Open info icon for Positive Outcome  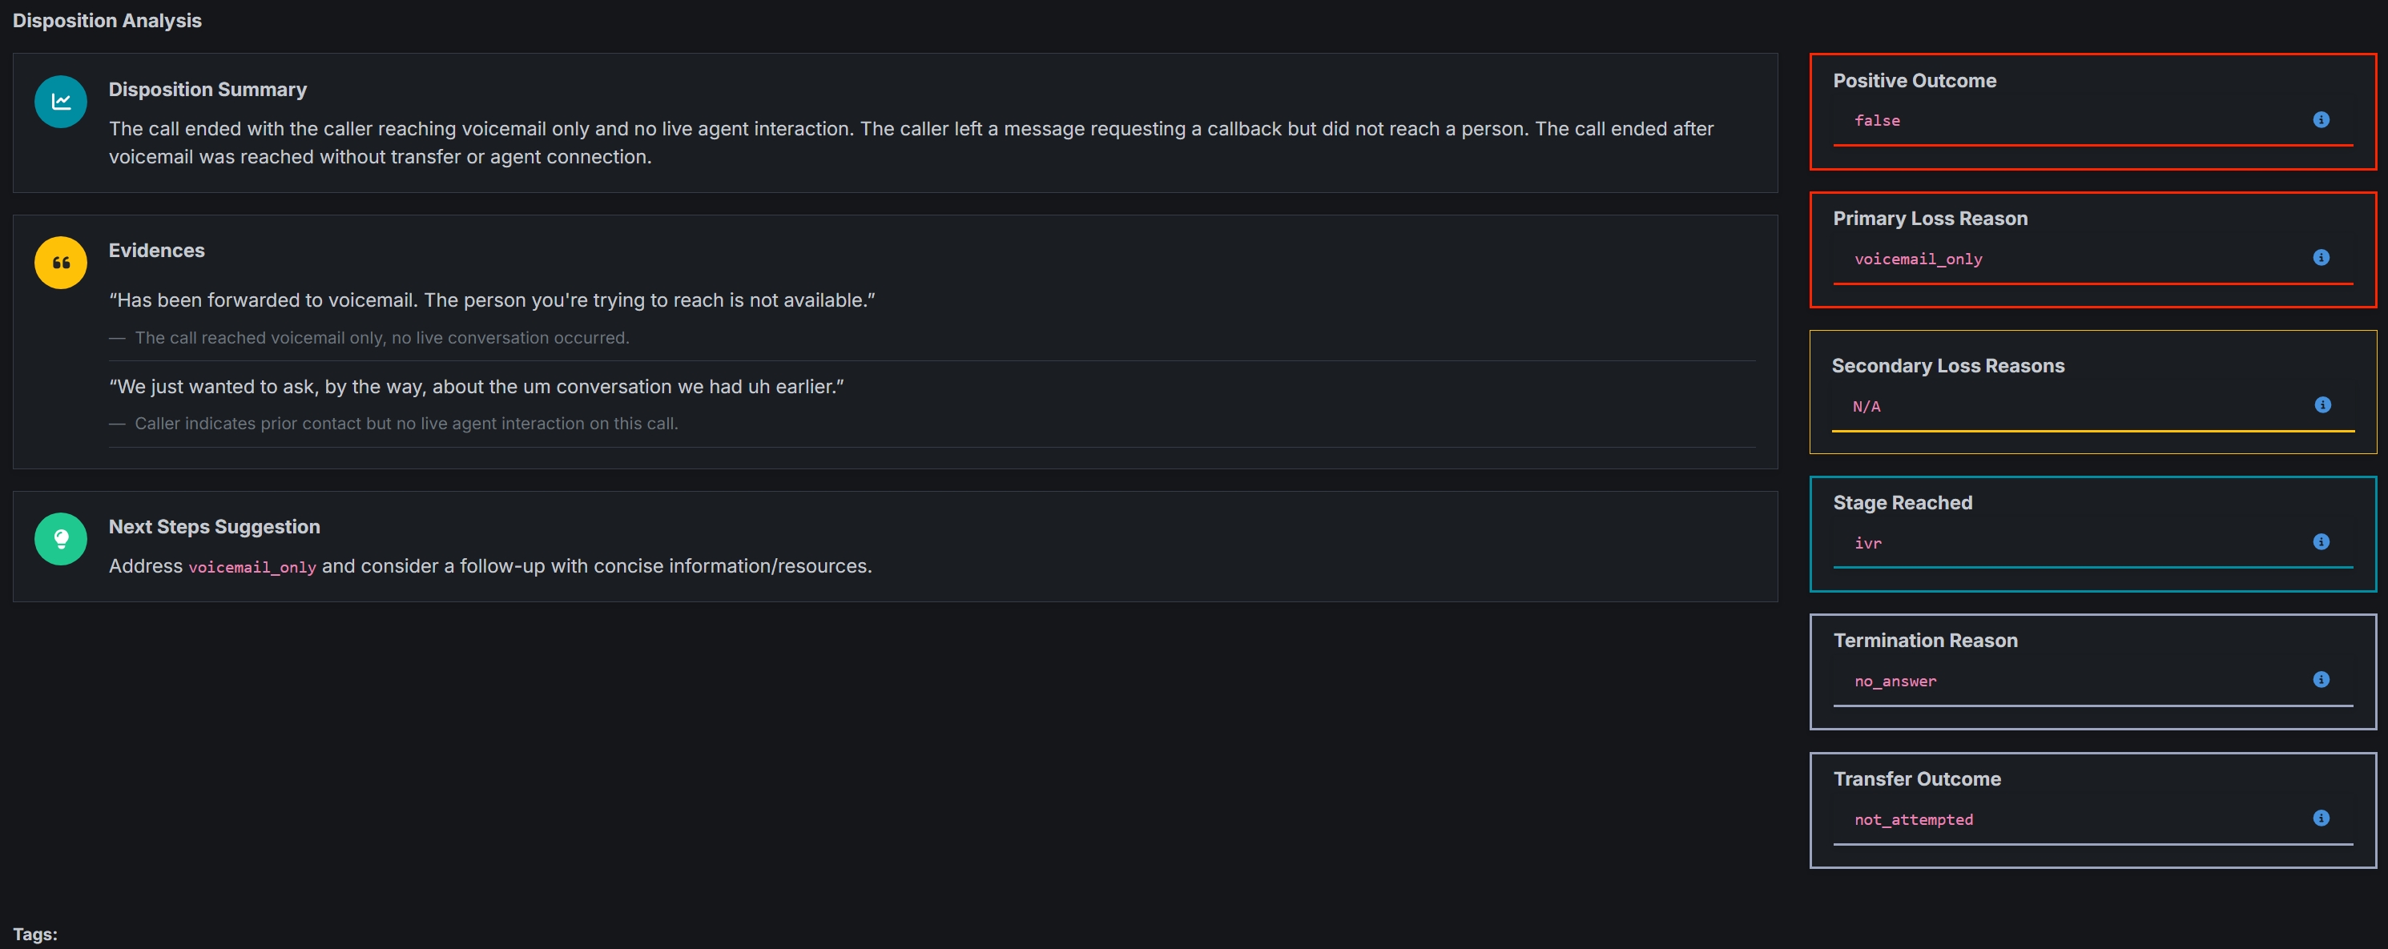coord(2321,119)
